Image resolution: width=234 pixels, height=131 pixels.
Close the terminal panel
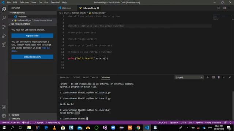click(x=230, y=77)
